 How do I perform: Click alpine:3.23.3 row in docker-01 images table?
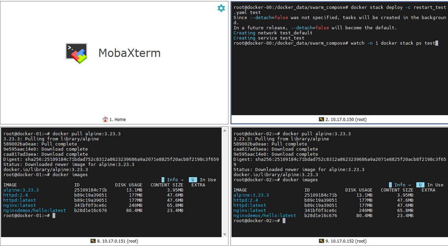point(93,190)
